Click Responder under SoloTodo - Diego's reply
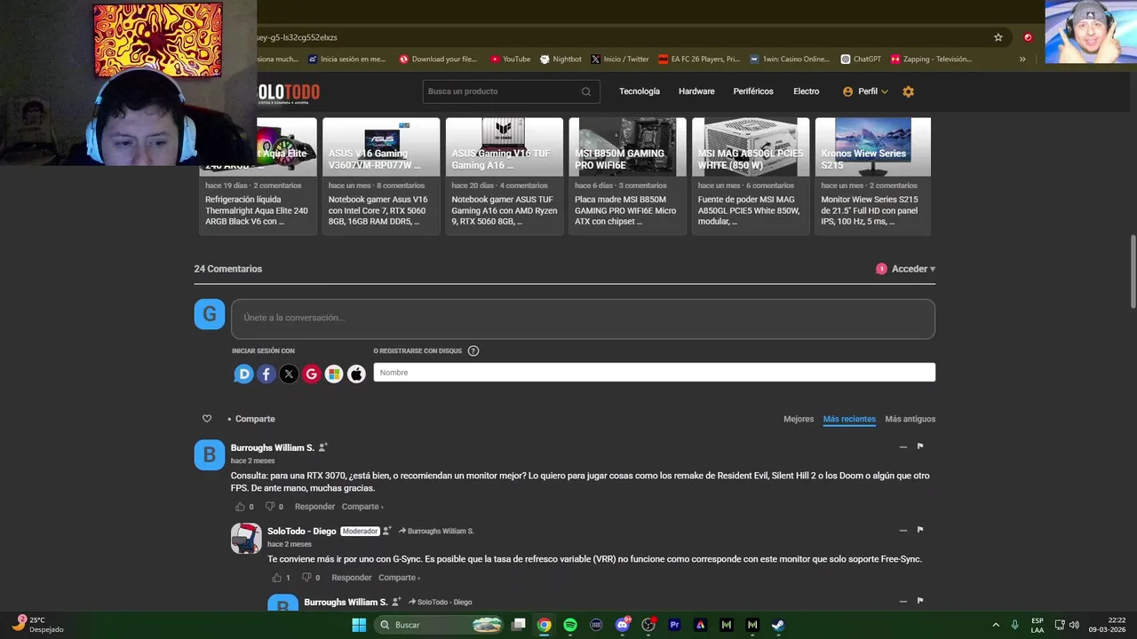This screenshot has width=1137, height=639. point(352,578)
